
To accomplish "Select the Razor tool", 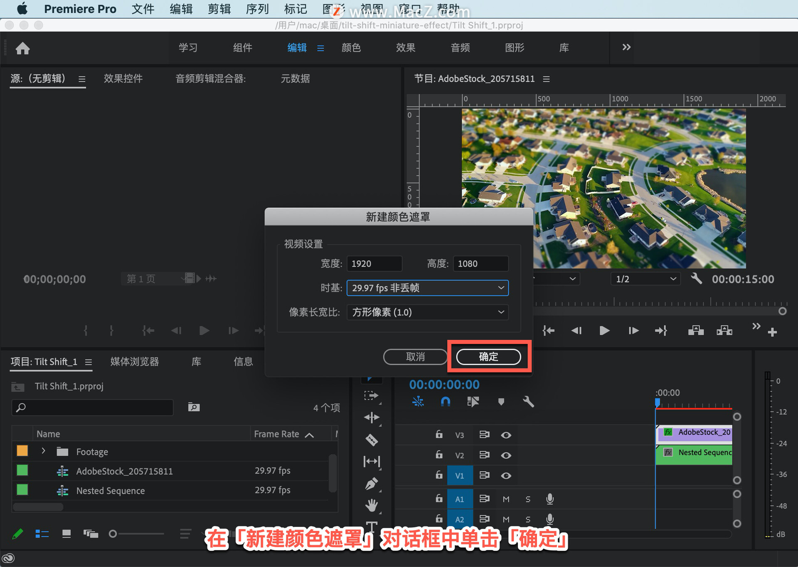I will (371, 439).
